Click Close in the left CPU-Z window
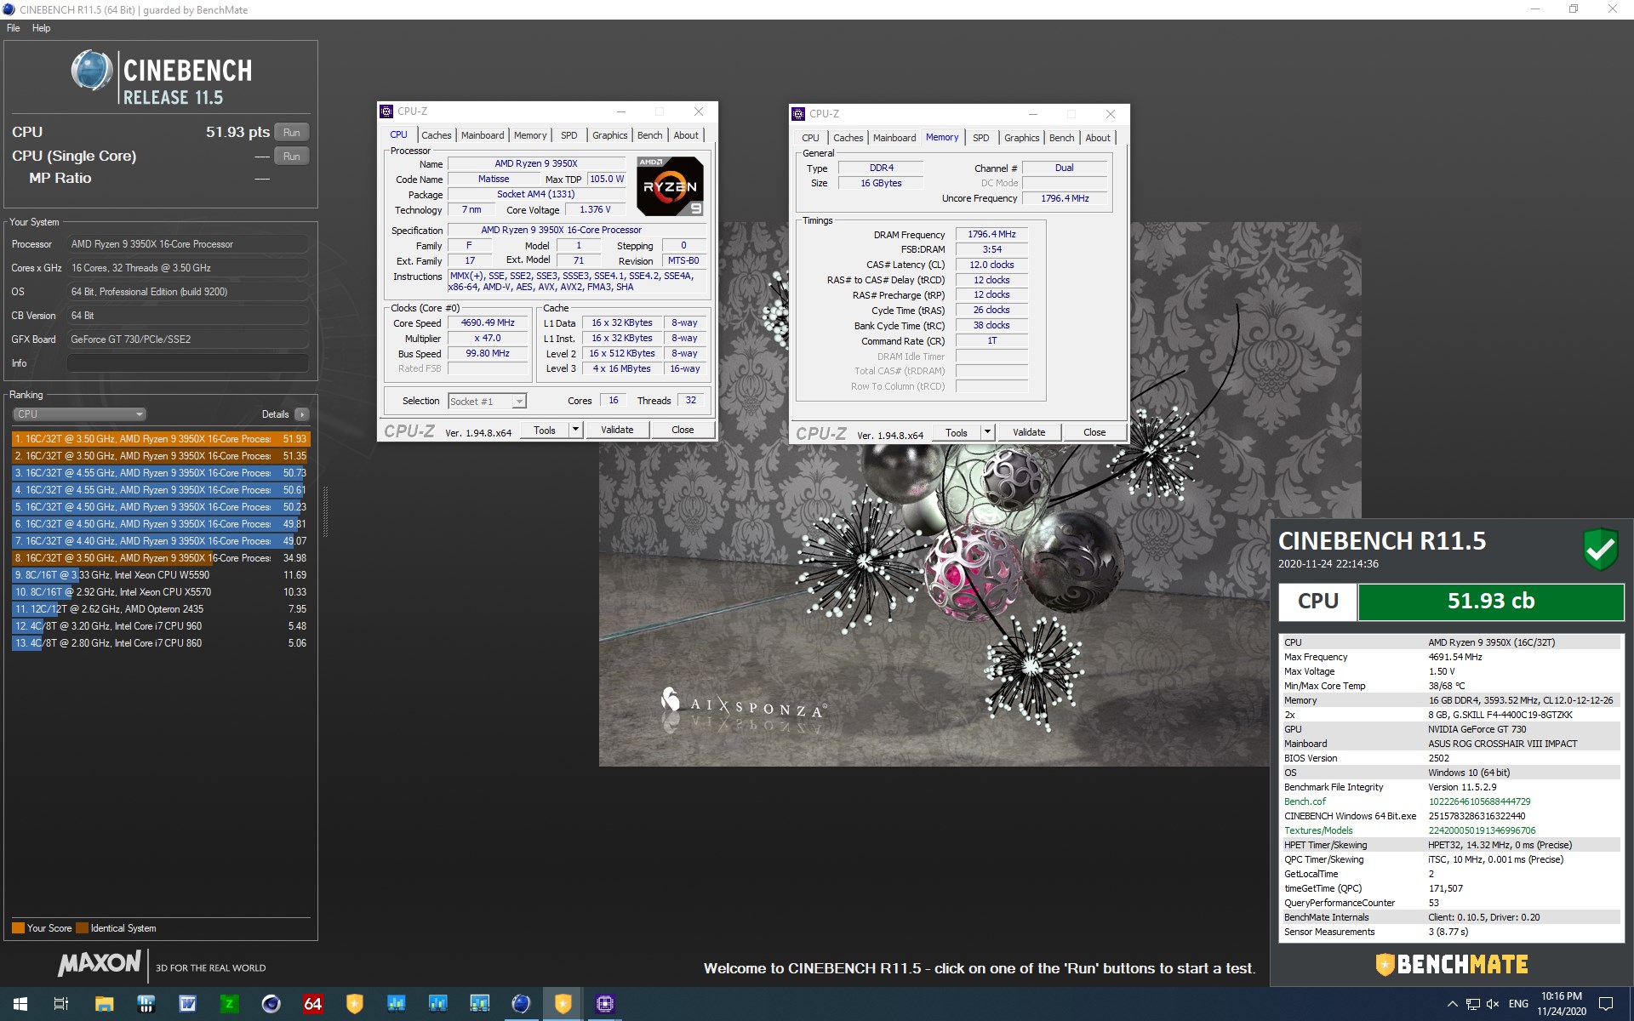1634x1021 pixels. tap(683, 430)
